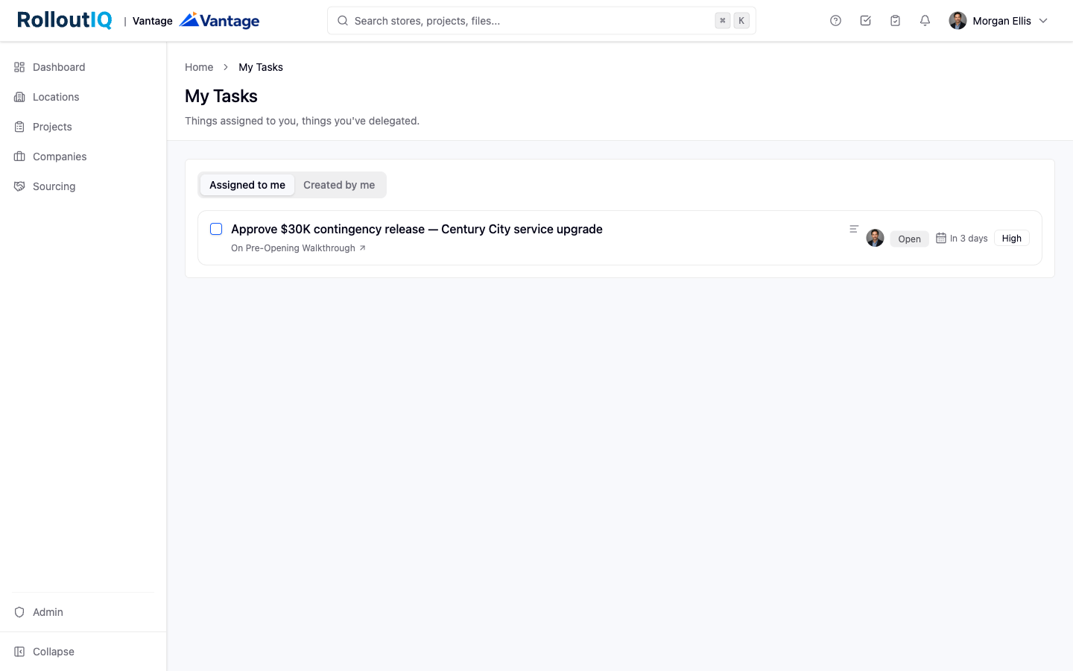This screenshot has width=1073, height=671.
Task: Focus the search stores, projects, files field
Action: pos(542,21)
